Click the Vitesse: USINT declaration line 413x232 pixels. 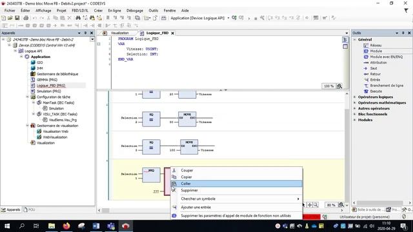[142, 49]
